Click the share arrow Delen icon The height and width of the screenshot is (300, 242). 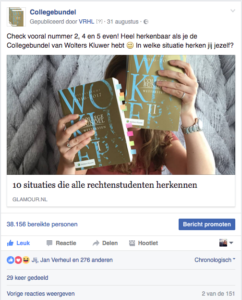[x=96, y=243]
